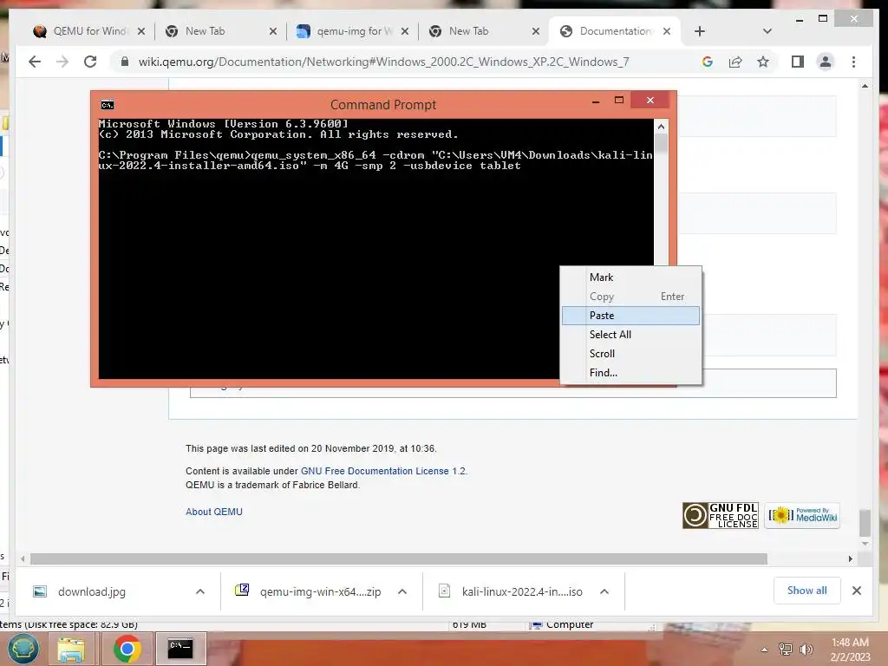Click page scrollbar up arrow
888x666 pixels.
865,86
